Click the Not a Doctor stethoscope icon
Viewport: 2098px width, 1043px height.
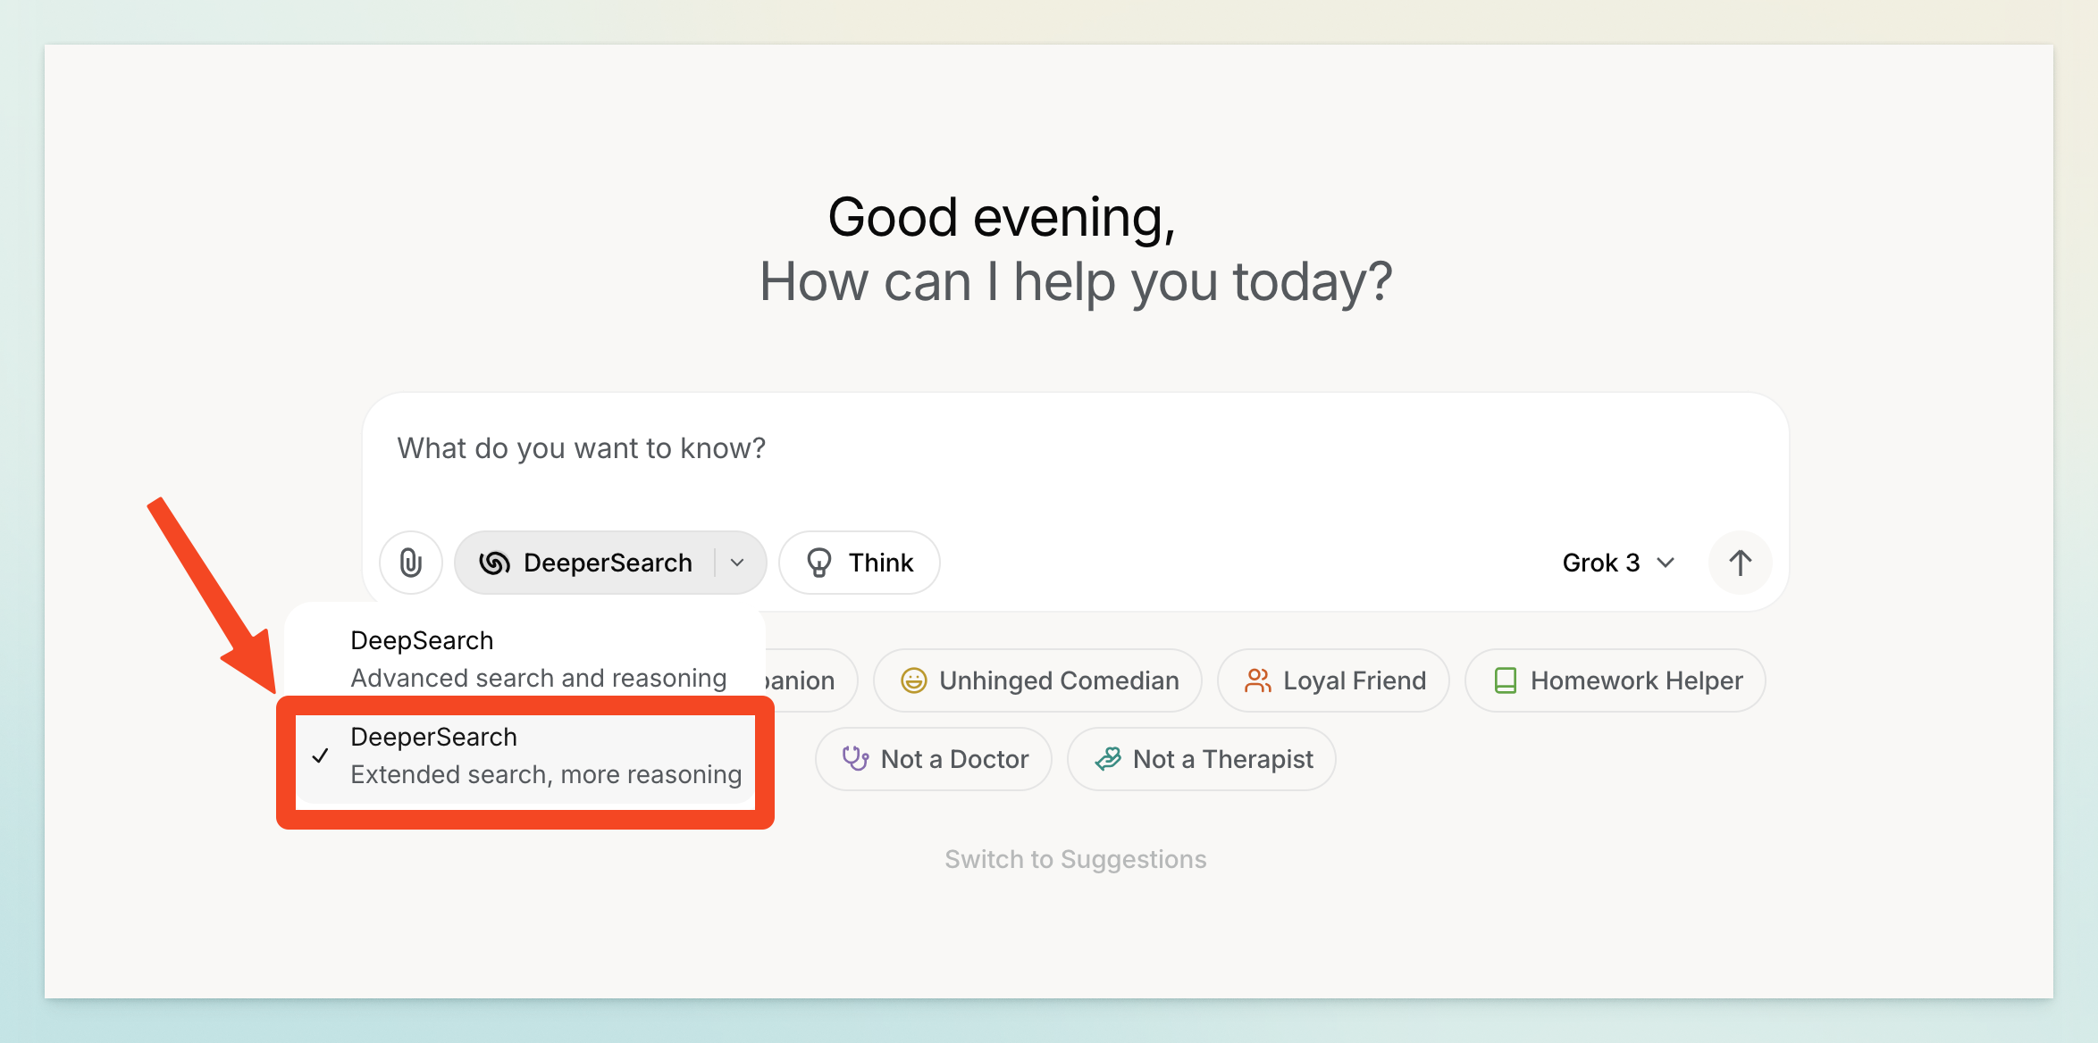click(855, 759)
